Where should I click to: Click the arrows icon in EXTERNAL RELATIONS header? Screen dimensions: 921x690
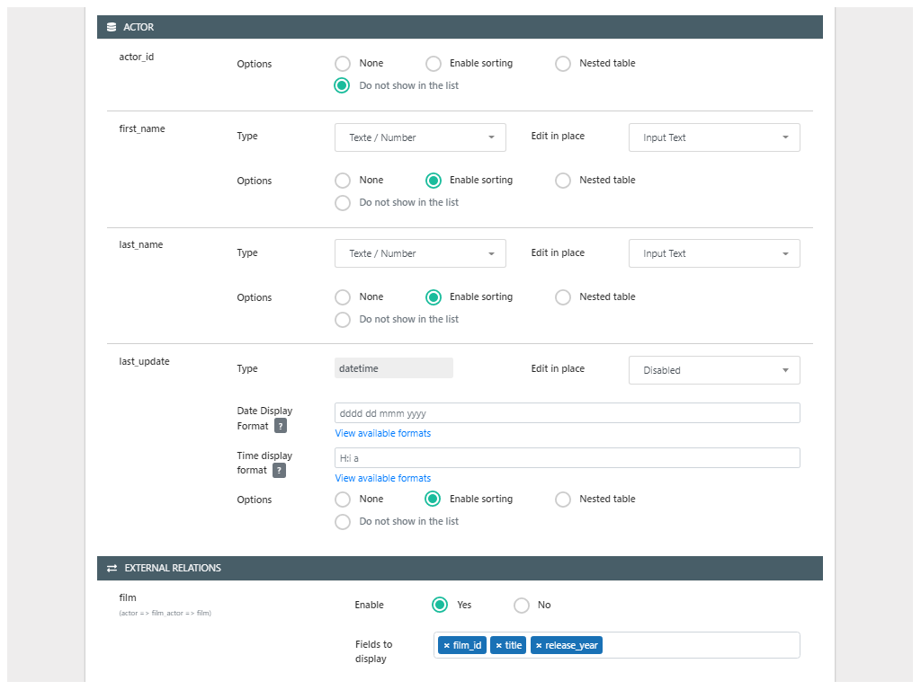(112, 569)
